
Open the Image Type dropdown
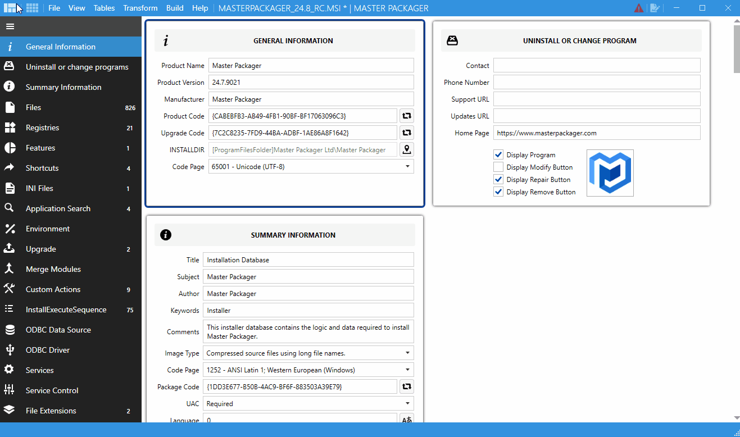click(308, 353)
